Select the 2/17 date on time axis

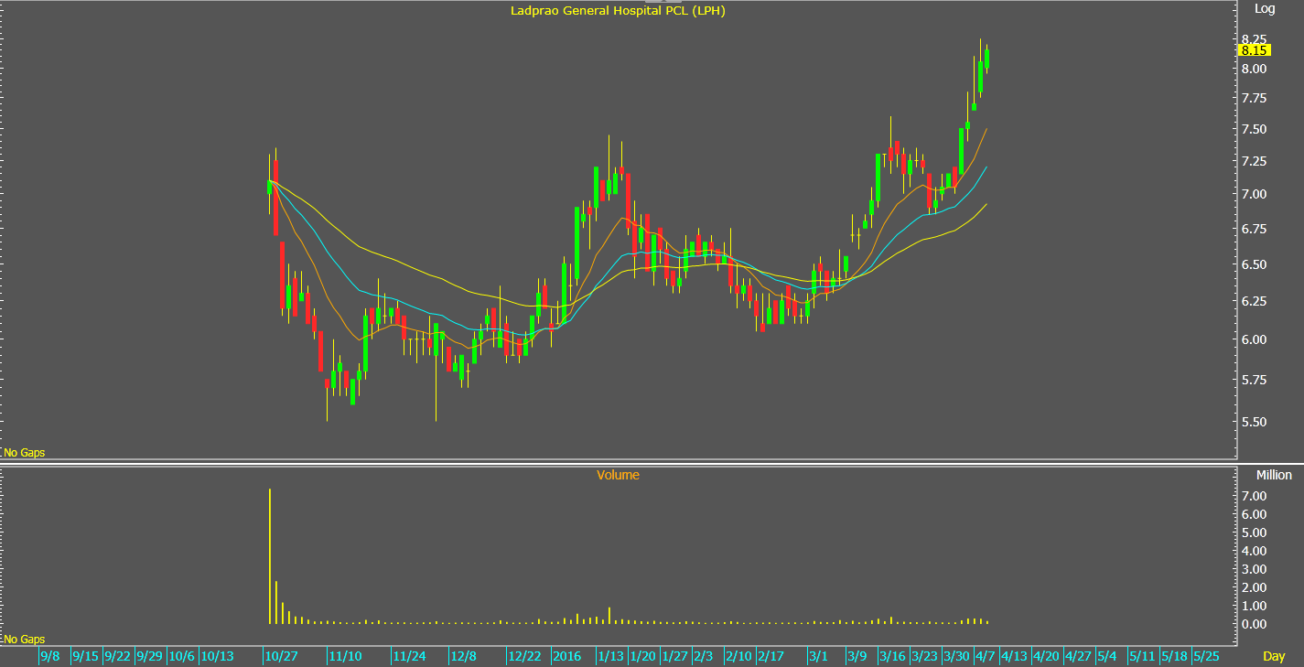tap(771, 656)
